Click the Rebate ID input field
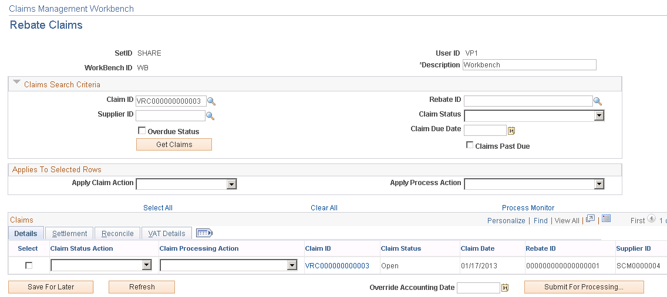The width and height of the screenshot is (667, 297). [x=528, y=101]
